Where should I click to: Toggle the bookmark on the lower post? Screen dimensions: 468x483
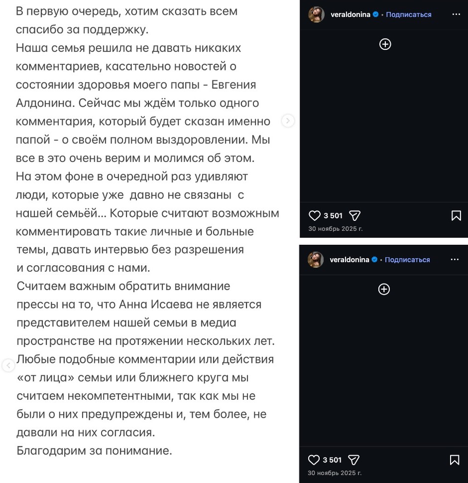pos(455,460)
